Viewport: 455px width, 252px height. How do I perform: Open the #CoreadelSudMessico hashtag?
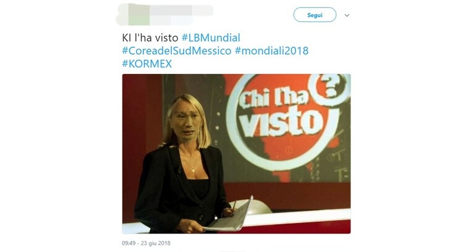(x=177, y=51)
